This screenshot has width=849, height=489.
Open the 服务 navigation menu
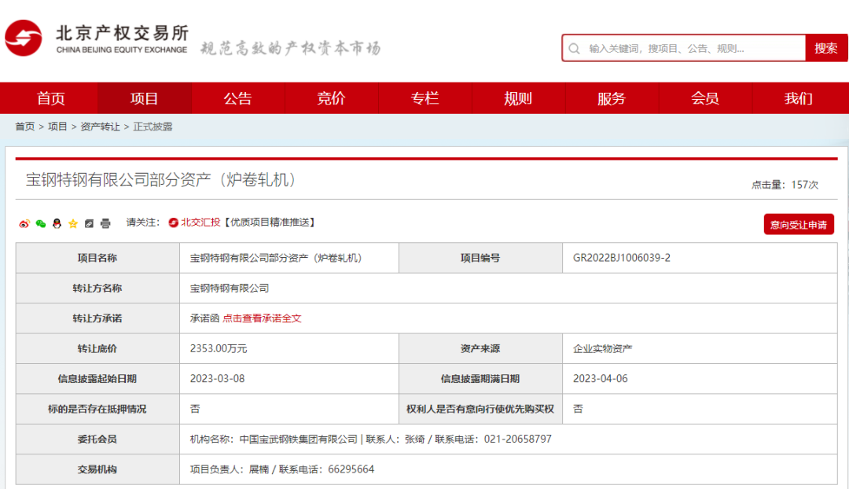tap(612, 98)
